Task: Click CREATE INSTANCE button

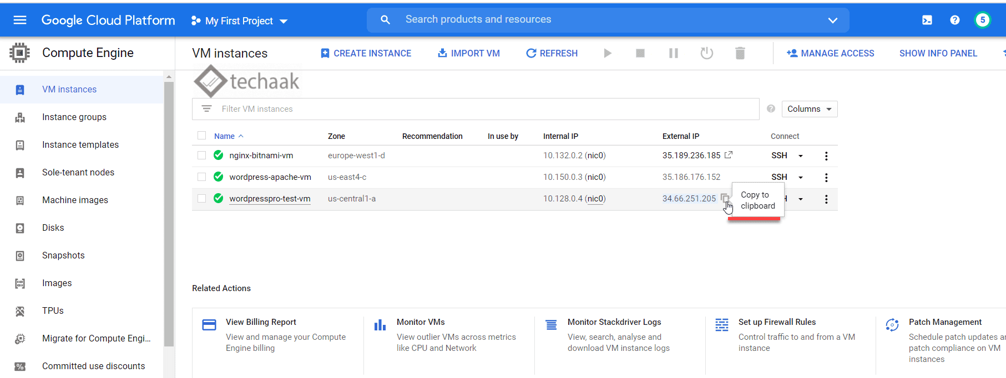Action: click(x=366, y=53)
